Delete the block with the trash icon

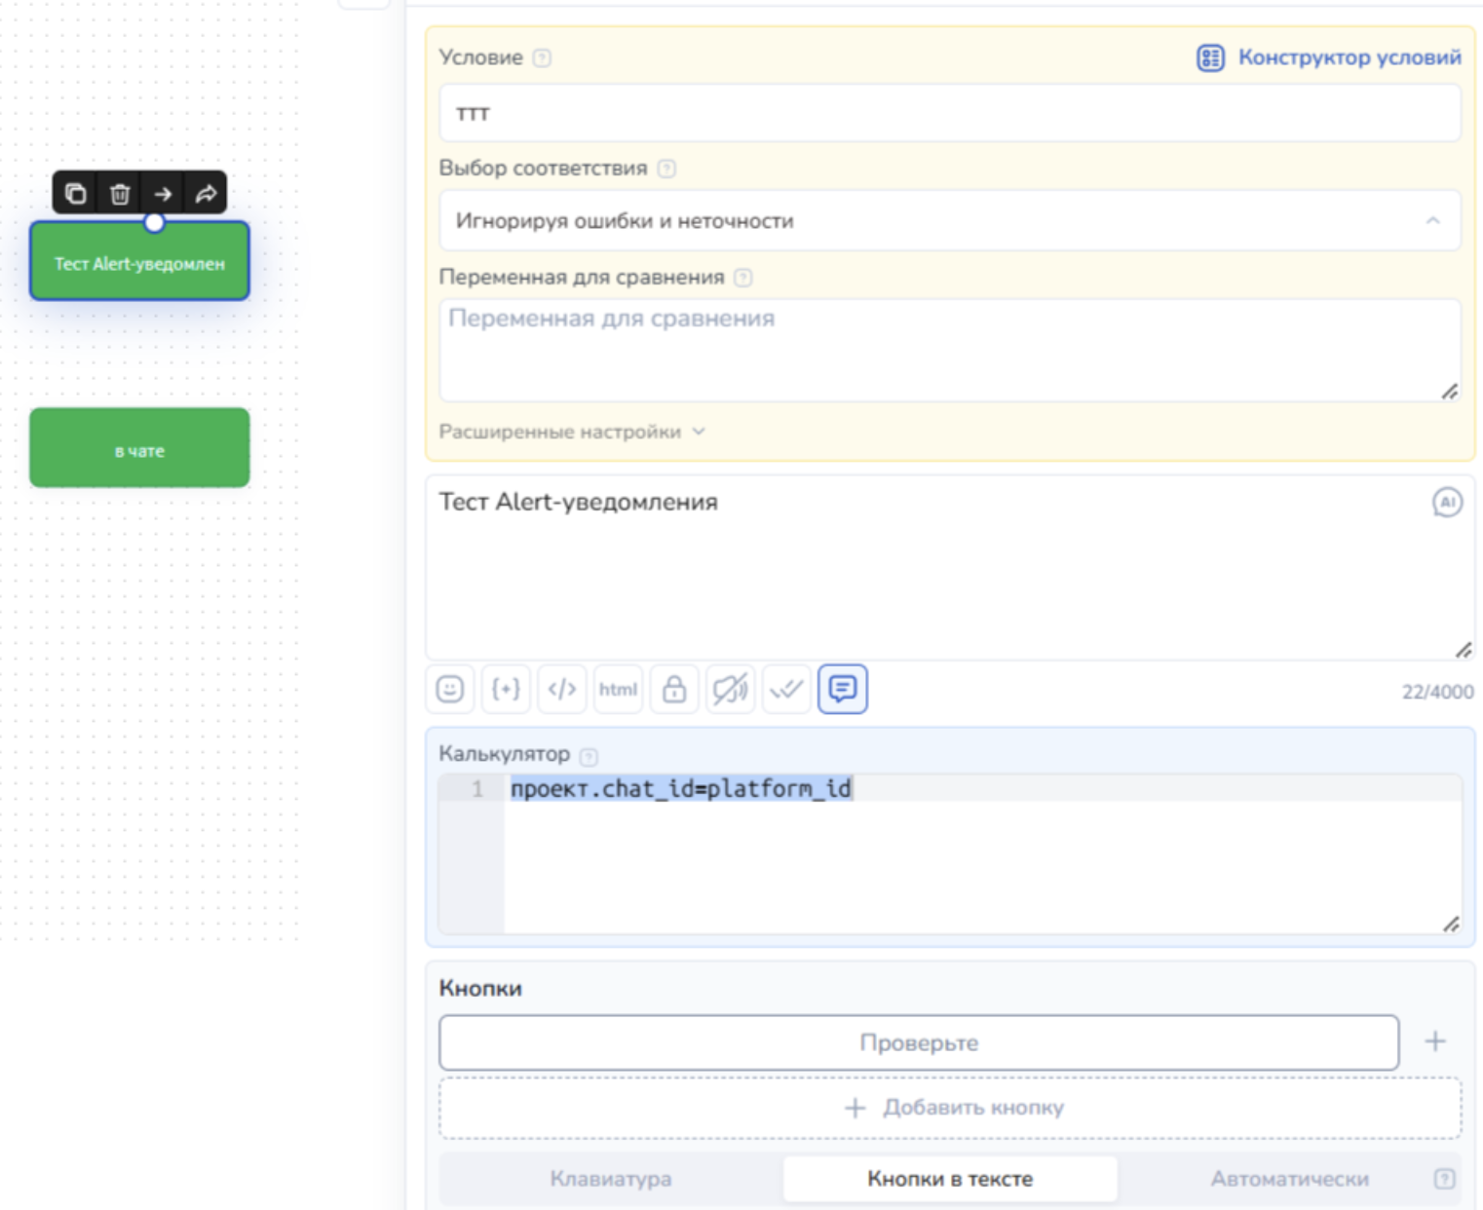pos(120,194)
